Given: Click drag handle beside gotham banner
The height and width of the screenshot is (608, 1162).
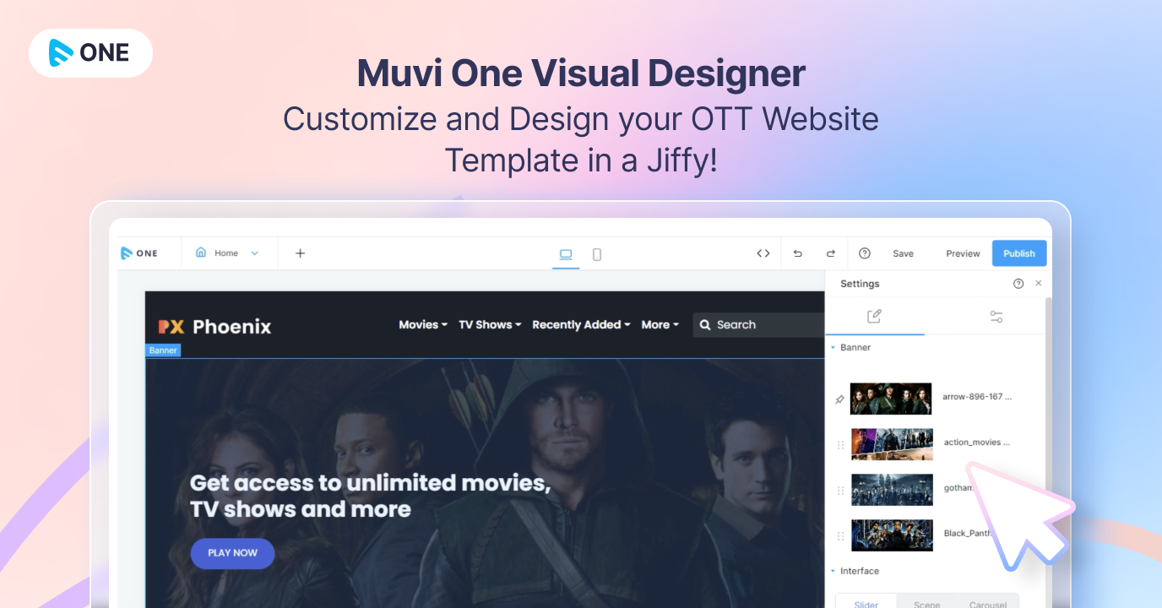Looking at the screenshot, I should point(840,491).
